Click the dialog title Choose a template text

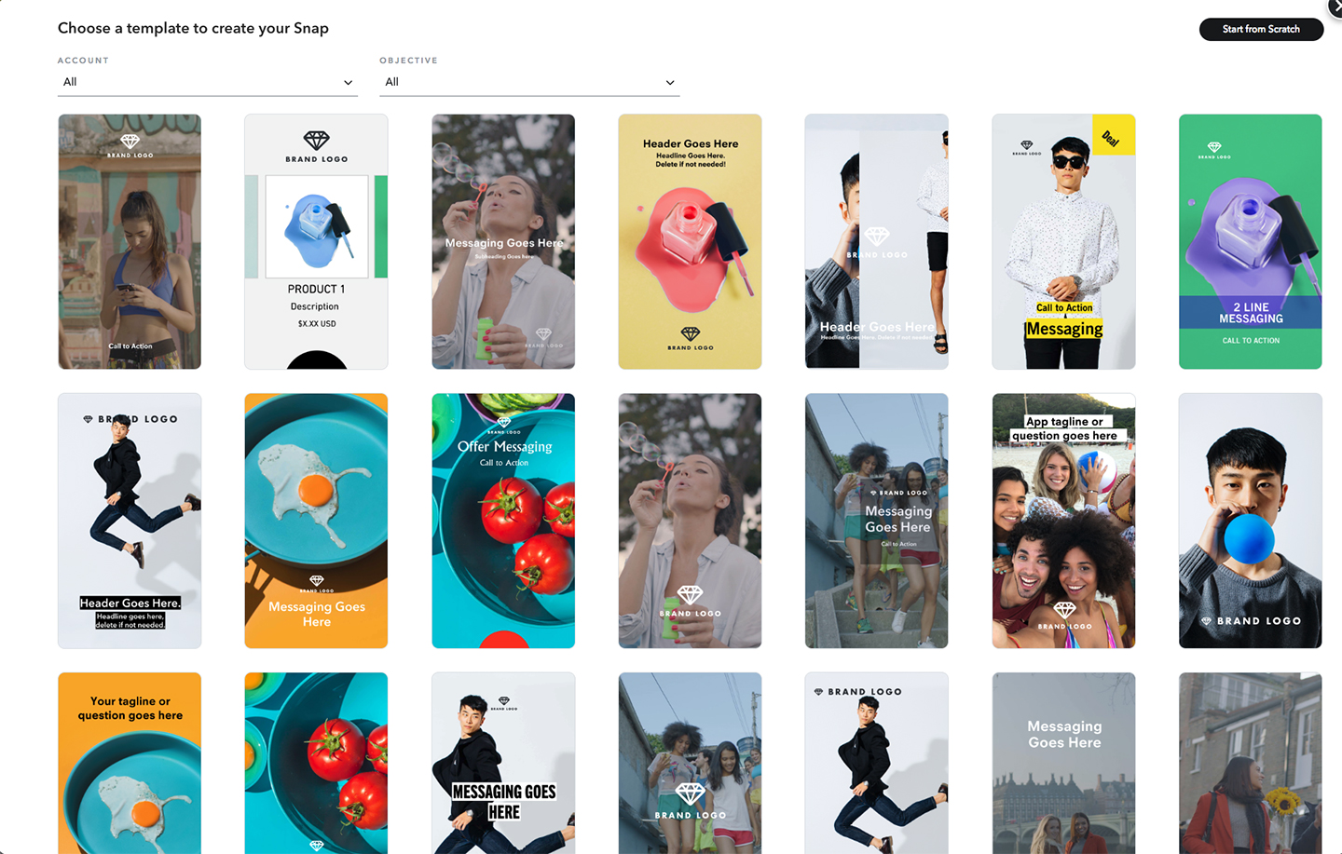[193, 28]
